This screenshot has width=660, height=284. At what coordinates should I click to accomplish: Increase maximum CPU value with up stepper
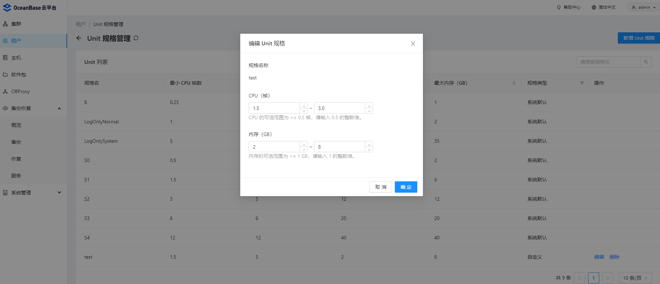369,105
